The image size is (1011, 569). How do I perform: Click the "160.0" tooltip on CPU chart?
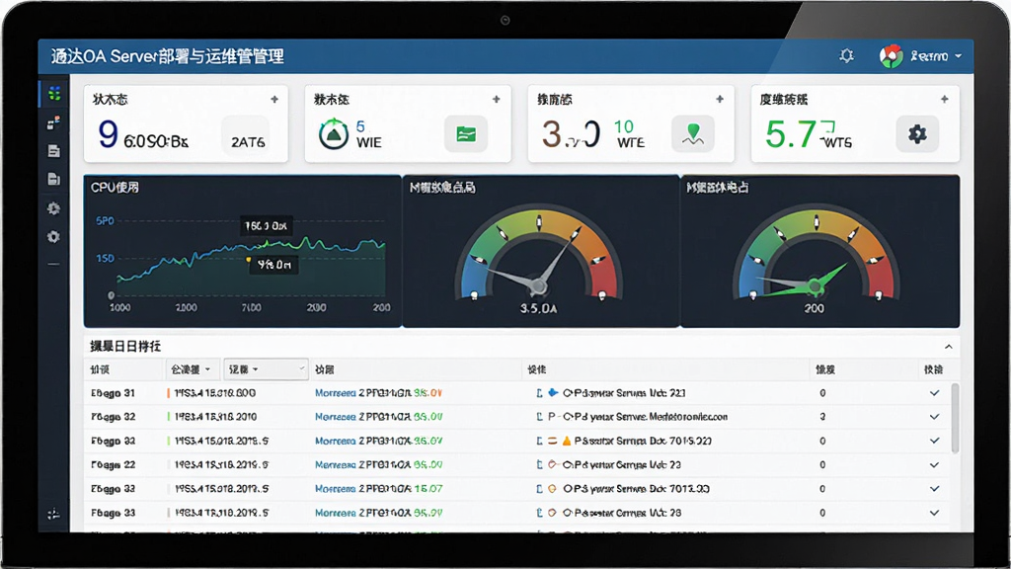tap(267, 226)
